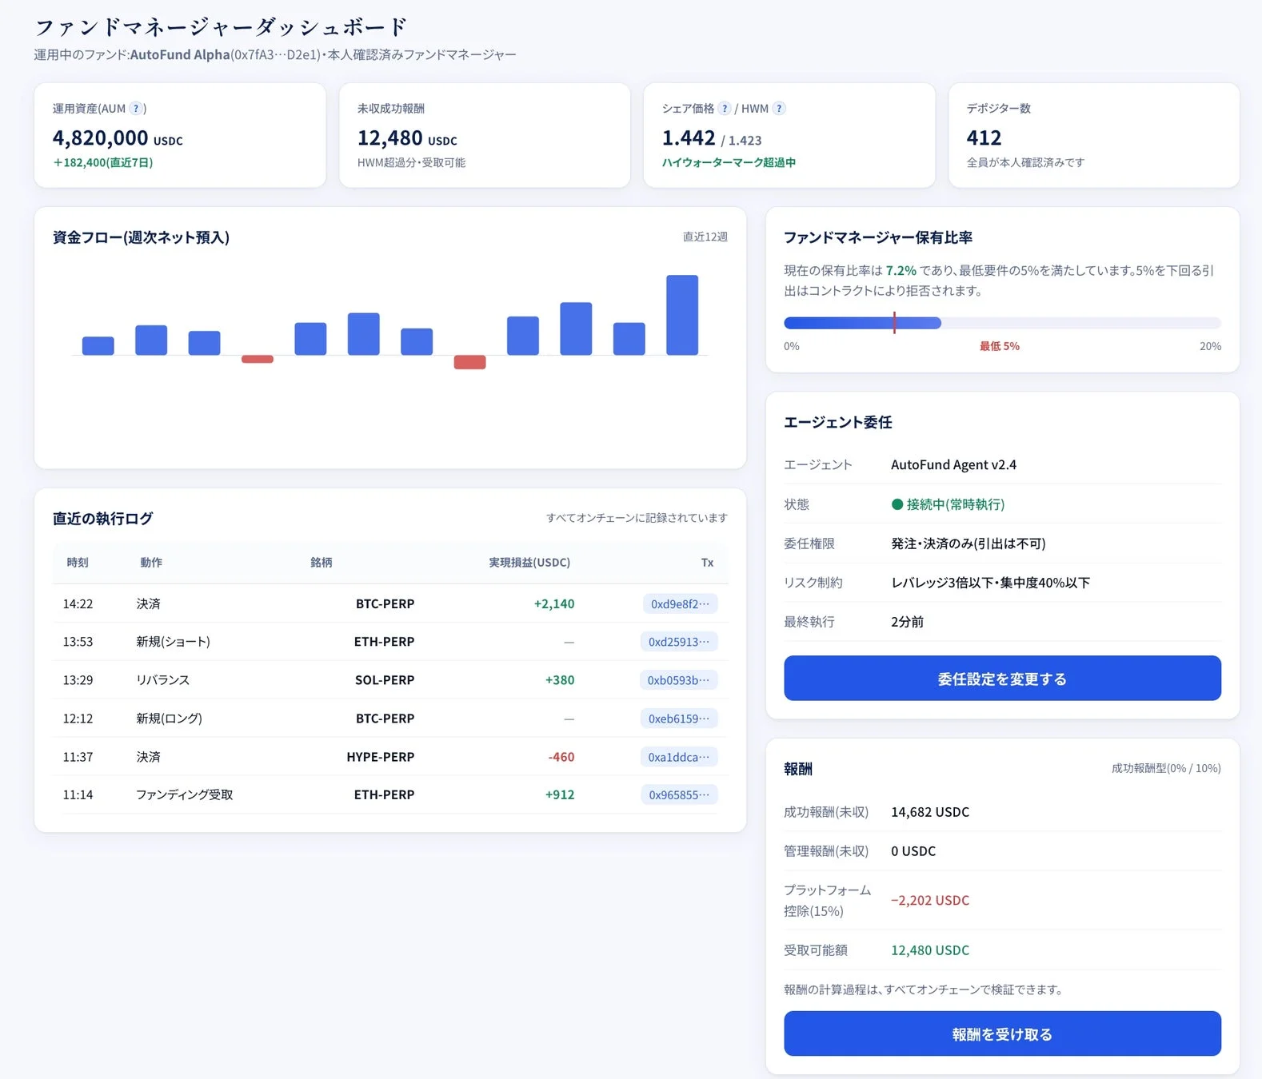Click the 新規(ショート) action cell
Viewport: 1262px width, 1079px height.
click(x=173, y=642)
